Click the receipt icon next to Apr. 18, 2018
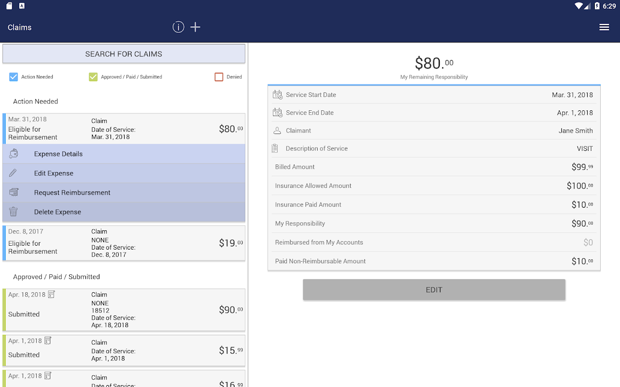This screenshot has height=387, width=620. [51, 294]
